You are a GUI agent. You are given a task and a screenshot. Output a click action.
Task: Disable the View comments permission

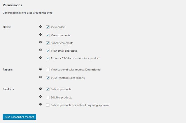pos(48,35)
